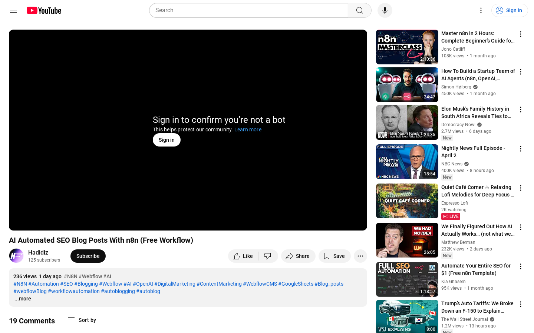Click Sign in button in player
The image size is (534, 333).
click(x=167, y=140)
